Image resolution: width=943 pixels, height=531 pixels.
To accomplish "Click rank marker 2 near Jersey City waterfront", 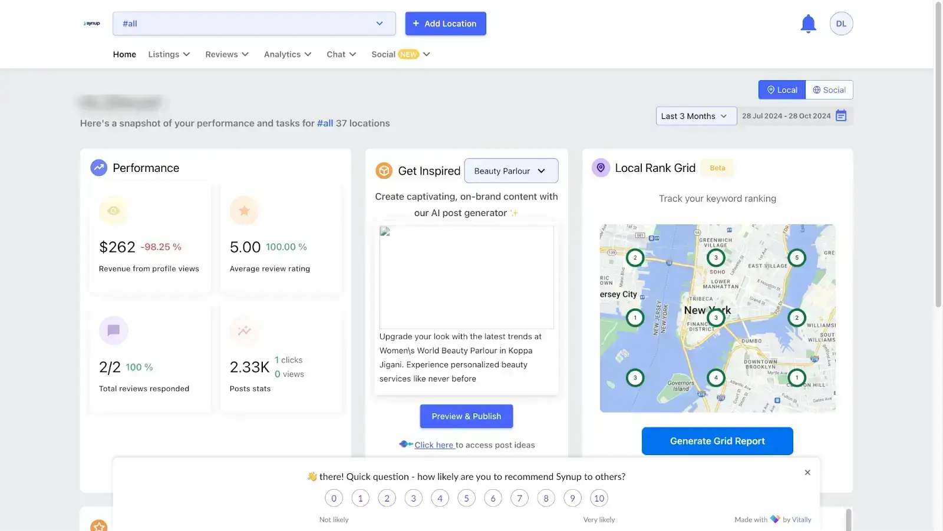I will click(x=635, y=257).
